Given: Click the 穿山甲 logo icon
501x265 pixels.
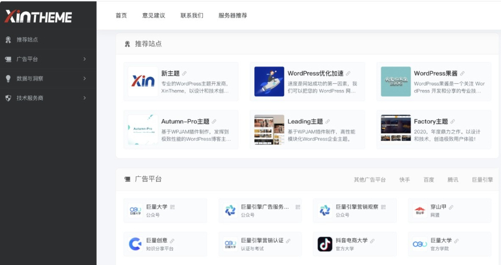Looking at the screenshot, I should pos(420,210).
